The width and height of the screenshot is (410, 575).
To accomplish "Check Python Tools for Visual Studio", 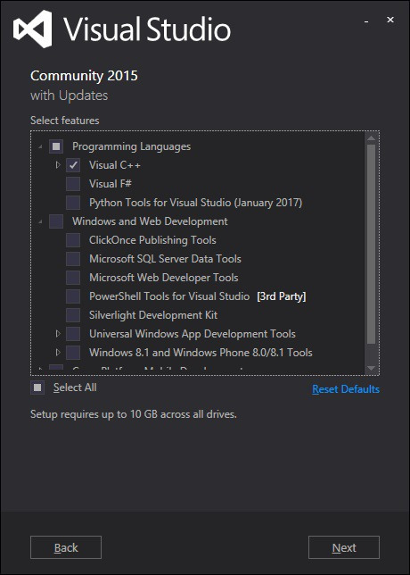I will [x=73, y=203].
